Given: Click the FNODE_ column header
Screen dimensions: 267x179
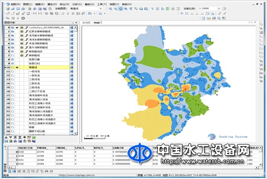Looking at the screenshot, I should (46, 148).
